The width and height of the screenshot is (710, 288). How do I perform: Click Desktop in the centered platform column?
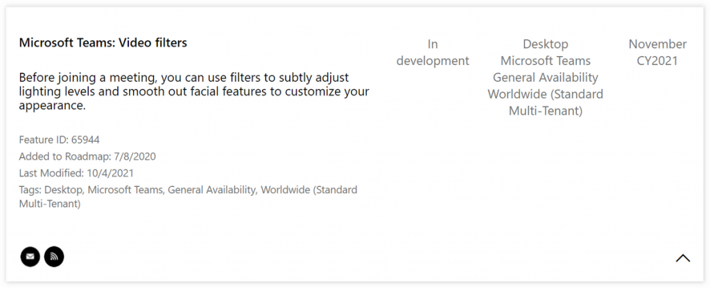click(x=545, y=44)
